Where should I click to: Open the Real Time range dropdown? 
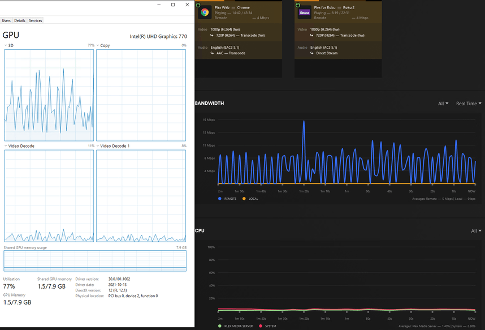tap(469, 104)
